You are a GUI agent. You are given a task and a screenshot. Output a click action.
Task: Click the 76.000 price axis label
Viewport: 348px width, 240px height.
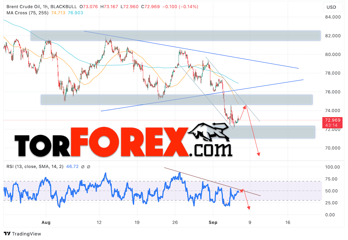[x=333, y=92]
